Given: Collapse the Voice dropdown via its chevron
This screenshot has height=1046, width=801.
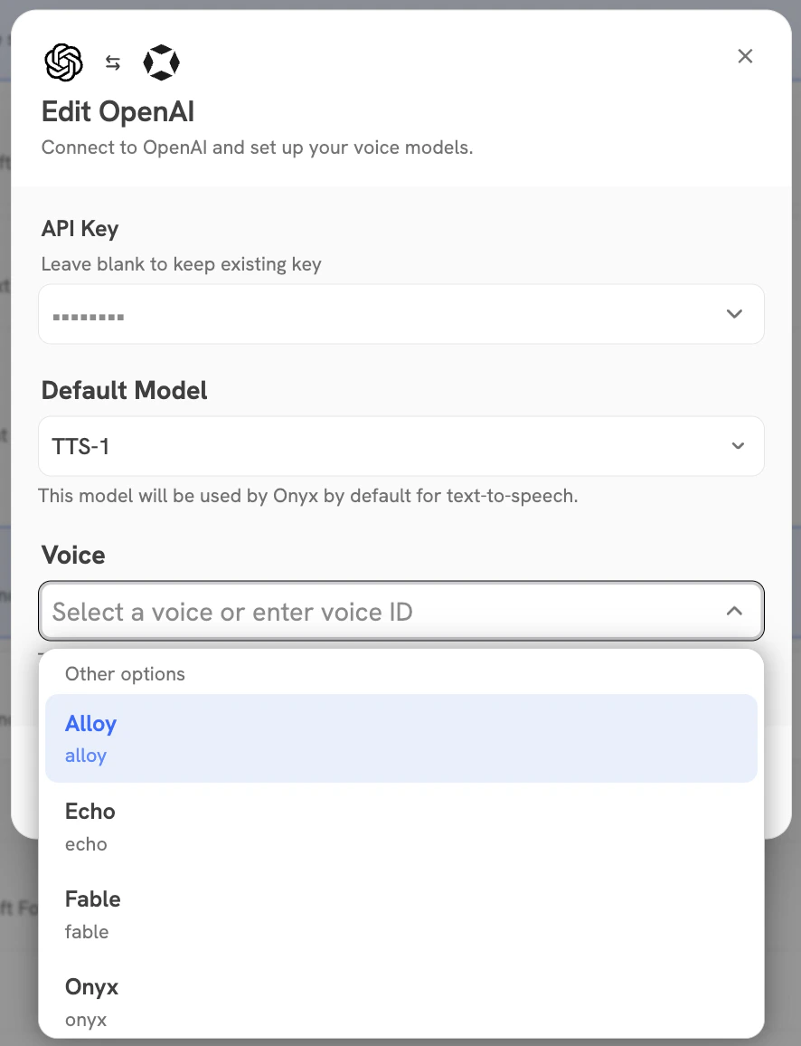Looking at the screenshot, I should pos(734,611).
